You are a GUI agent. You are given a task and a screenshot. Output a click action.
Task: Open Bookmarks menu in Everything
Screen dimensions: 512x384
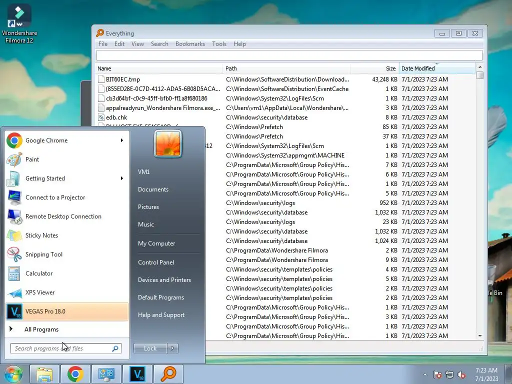pyautogui.click(x=190, y=44)
